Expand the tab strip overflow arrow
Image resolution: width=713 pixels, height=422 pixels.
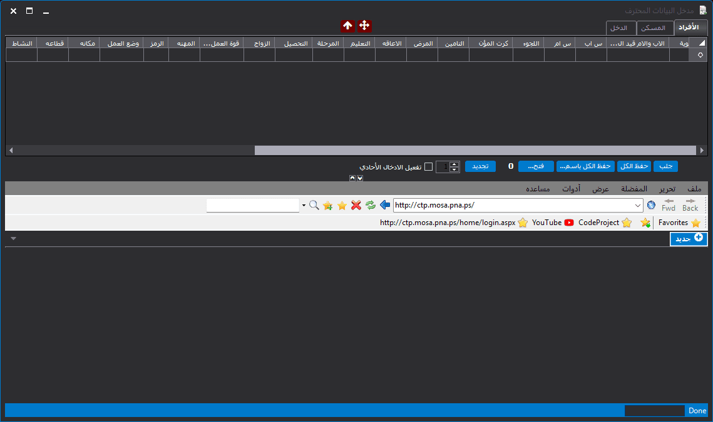click(14, 238)
